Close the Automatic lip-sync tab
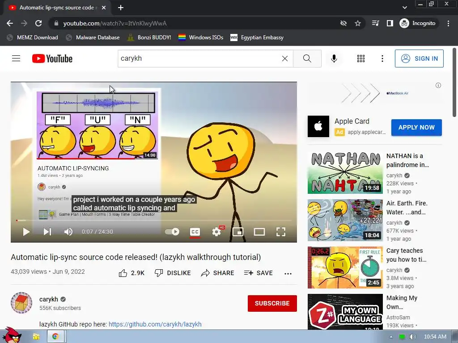 [104, 8]
